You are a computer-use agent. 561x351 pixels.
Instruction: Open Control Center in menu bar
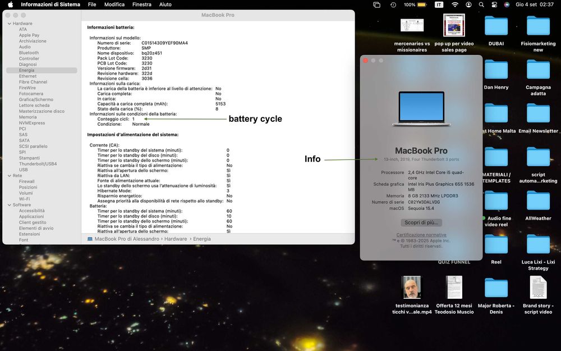coord(494,4)
